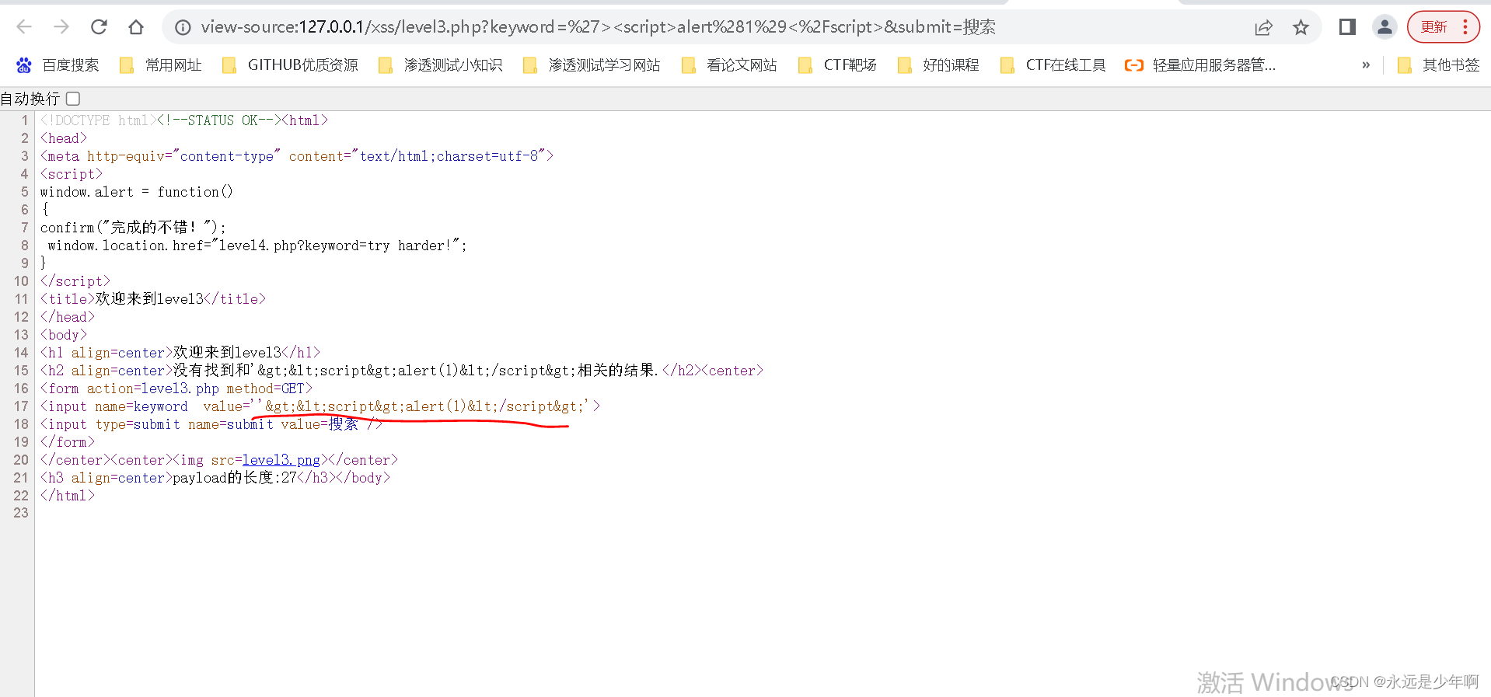Click the input name=keyword value text
1491x697 pixels.
[x=320, y=406]
